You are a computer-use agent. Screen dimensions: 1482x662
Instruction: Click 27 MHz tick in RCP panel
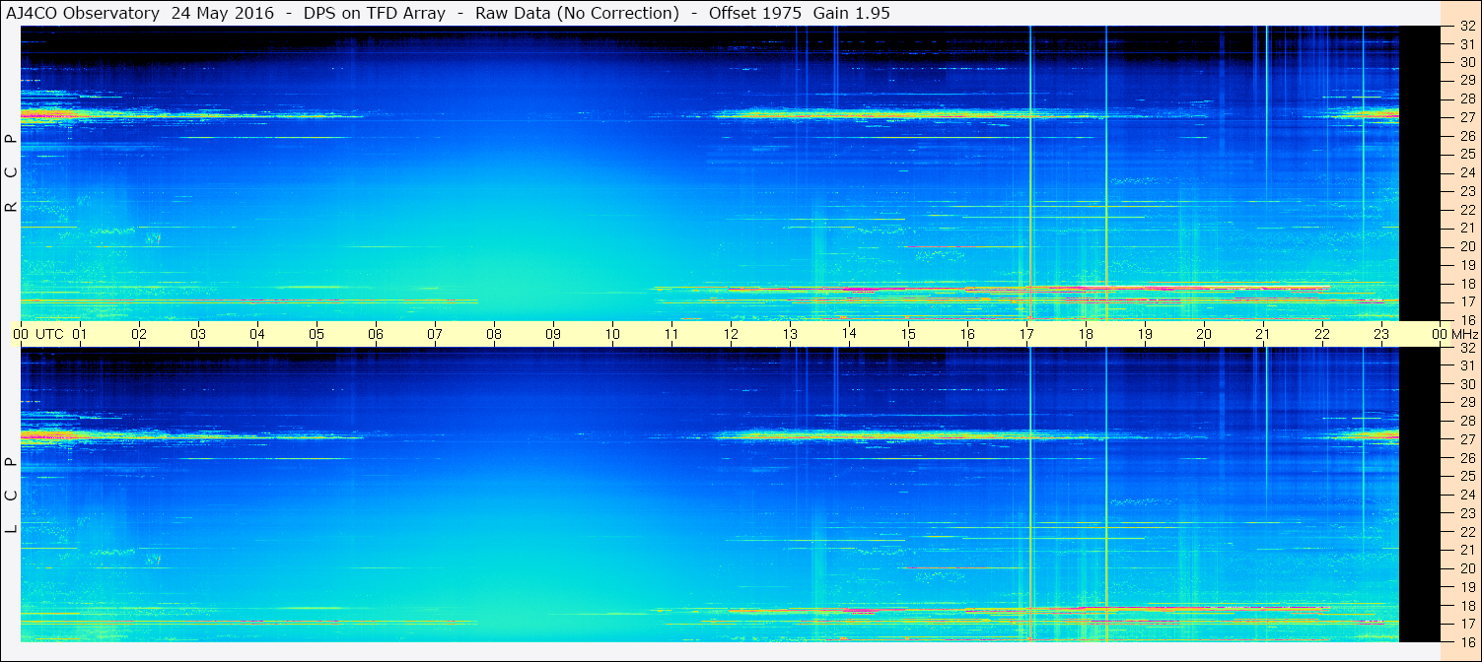pos(1467,117)
